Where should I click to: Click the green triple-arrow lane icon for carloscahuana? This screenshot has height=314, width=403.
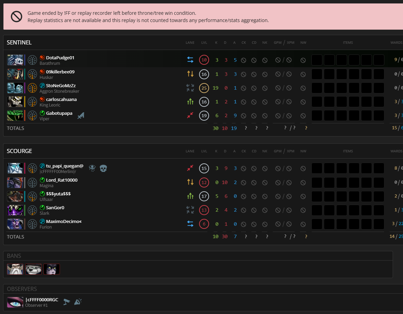(x=190, y=102)
